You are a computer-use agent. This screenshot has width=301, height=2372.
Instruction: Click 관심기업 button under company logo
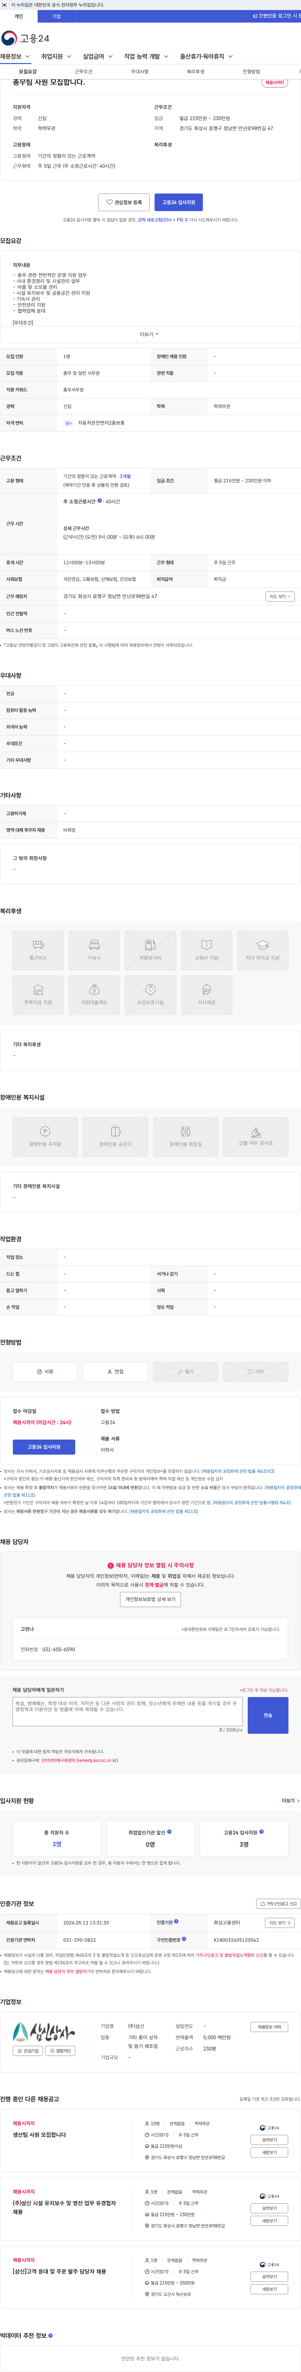(29, 2051)
